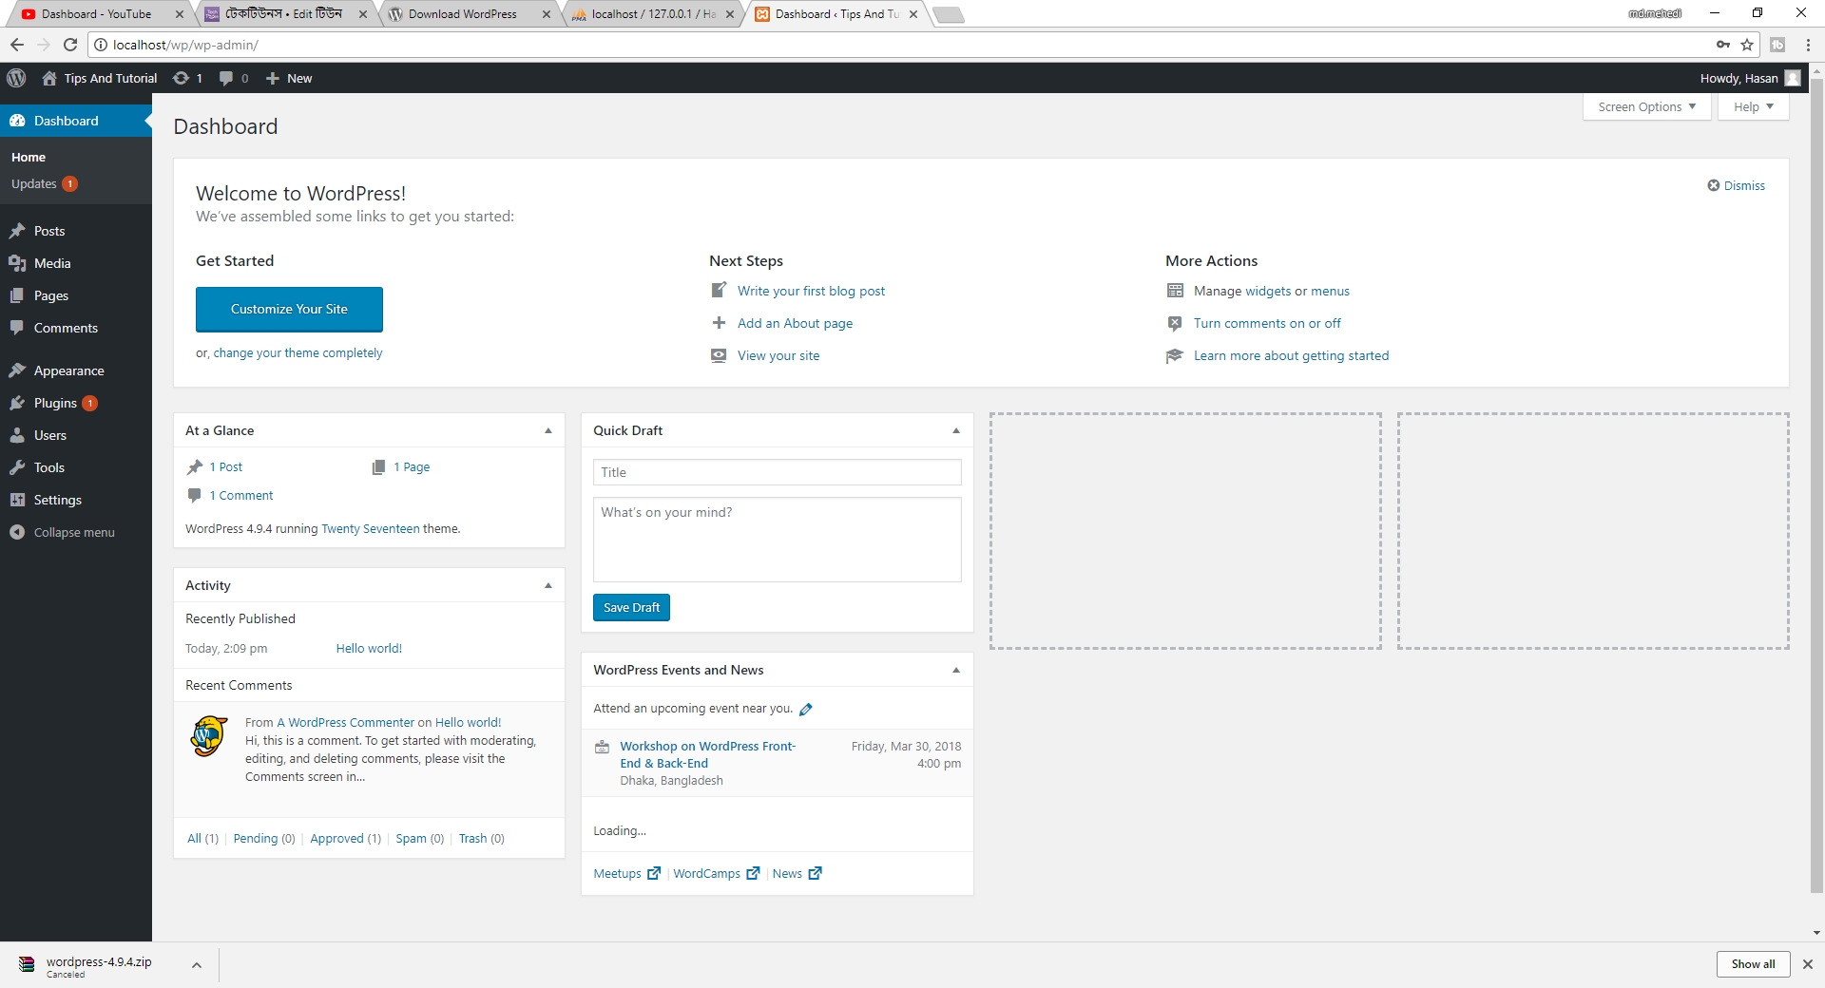The width and height of the screenshot is (1825, 988).
Task: Open WordCamps external link
Action: point(716,873)
